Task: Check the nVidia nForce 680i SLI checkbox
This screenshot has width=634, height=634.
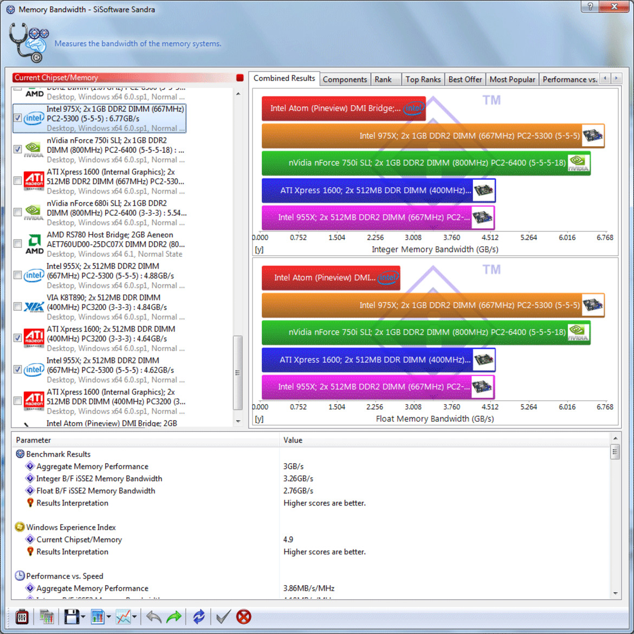Action: pos(17,212)
